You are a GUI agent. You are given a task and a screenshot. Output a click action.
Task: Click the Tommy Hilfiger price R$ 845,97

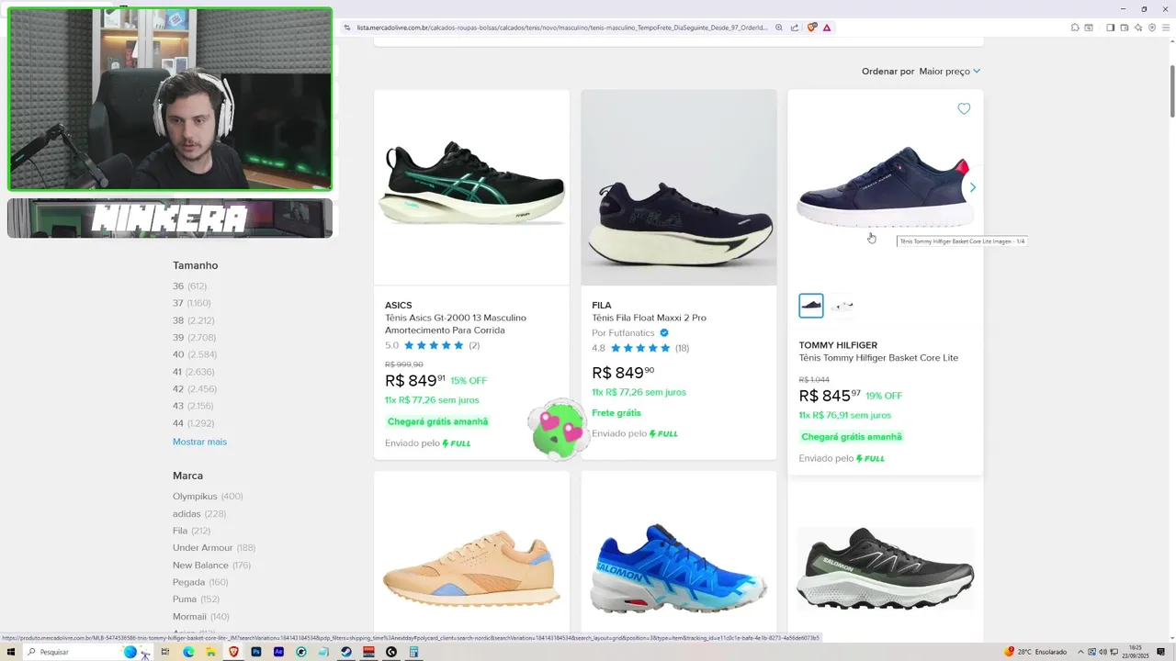[830, 396]
